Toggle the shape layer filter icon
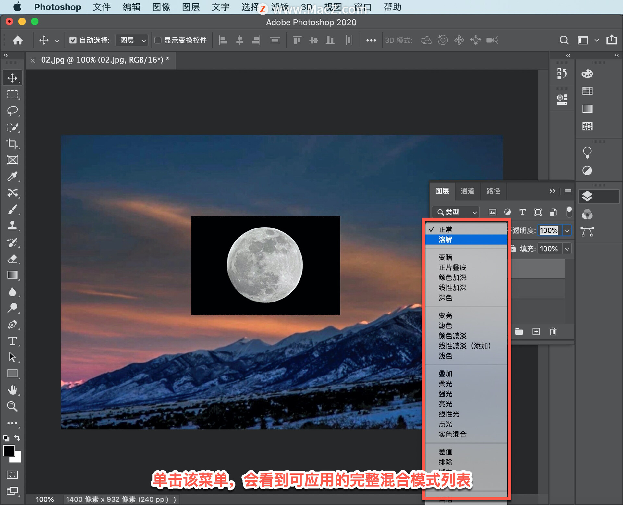Viewport: 623px width, 505px height. [x=538, y=212]
